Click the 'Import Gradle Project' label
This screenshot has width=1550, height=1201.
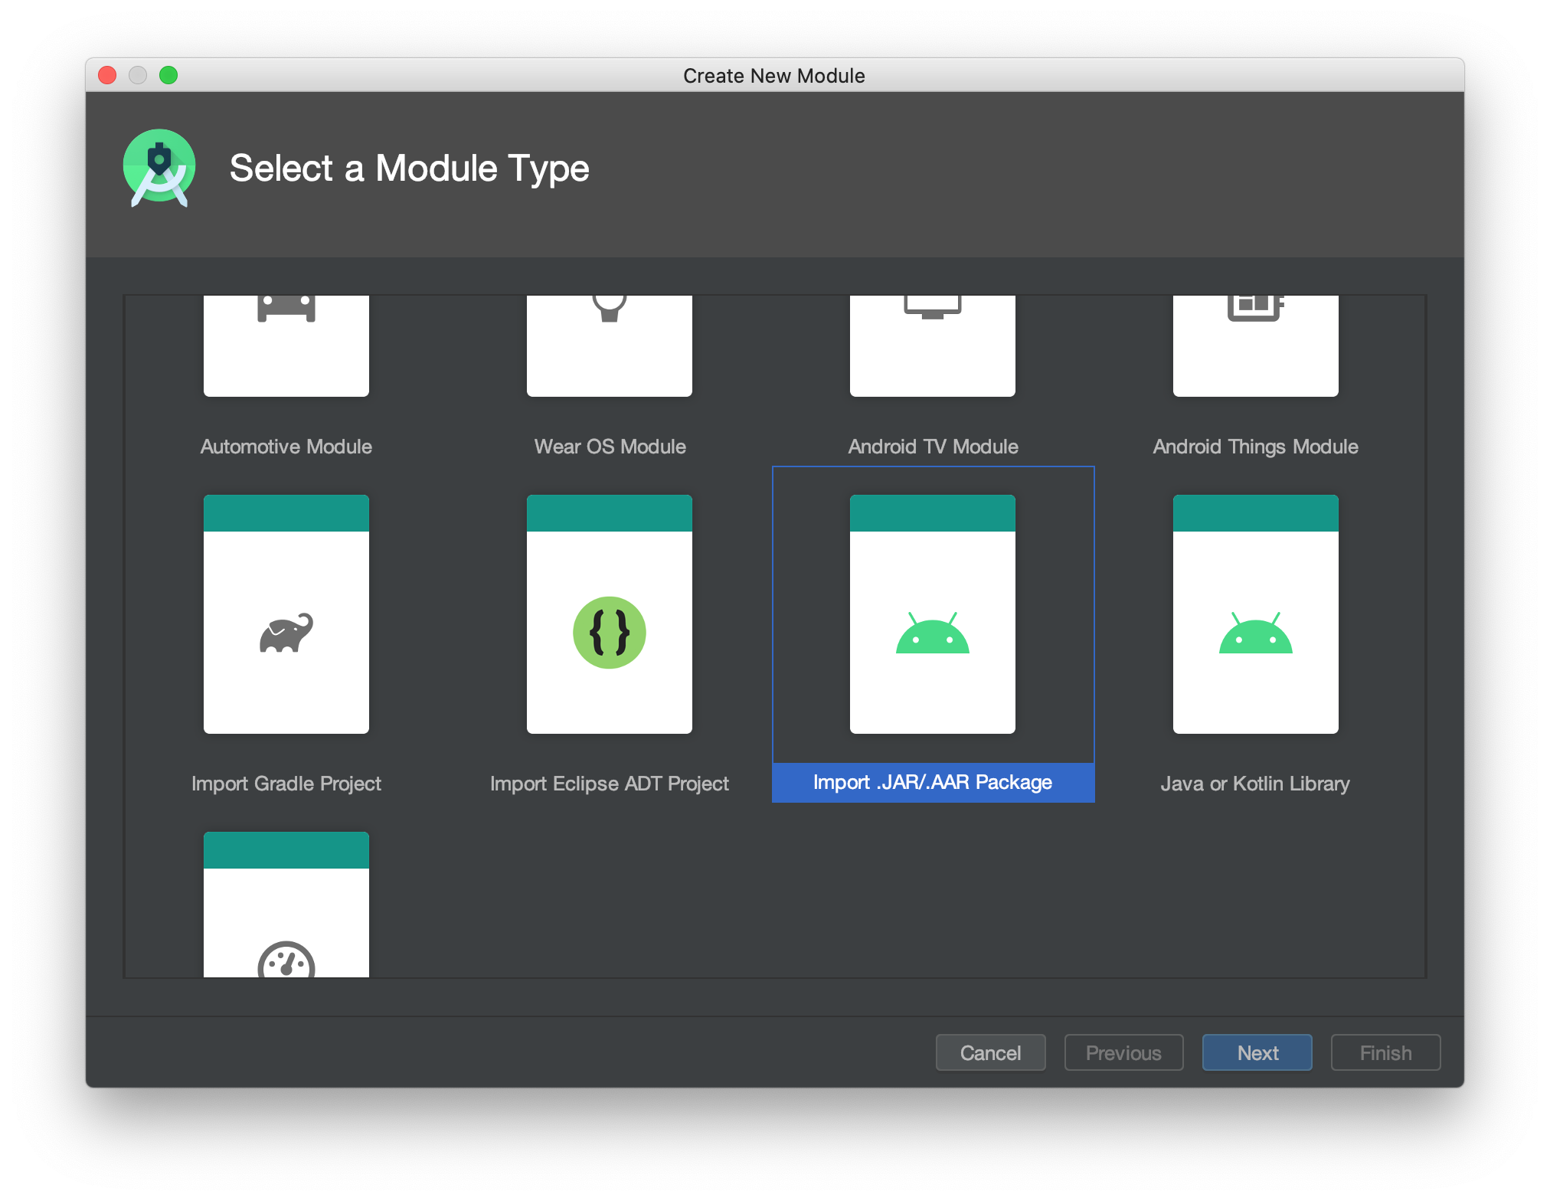click(x=286, y=784)
